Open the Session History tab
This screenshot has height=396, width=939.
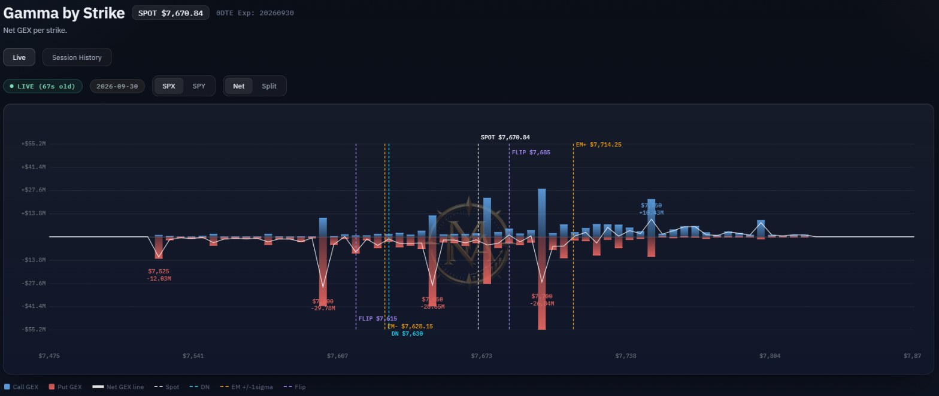(77, 57)
